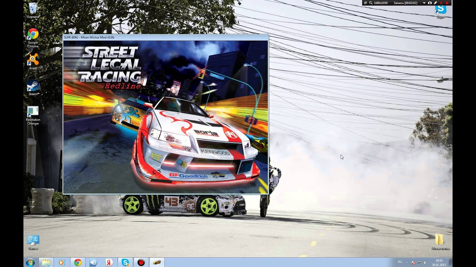Click the Запись [00:02:02] recording timer
The width and height of the screenshot is (476, 267).
pyautogui.click(x=405, y=3)
